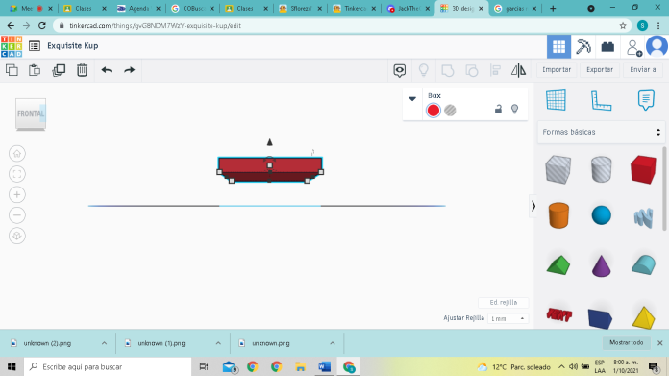Open Word from the taskbar
Viewport: 669px width, 376px height.
[324, 366]
